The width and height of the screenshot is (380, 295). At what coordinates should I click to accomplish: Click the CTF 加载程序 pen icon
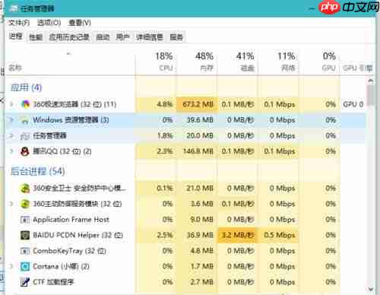[25, 282]
